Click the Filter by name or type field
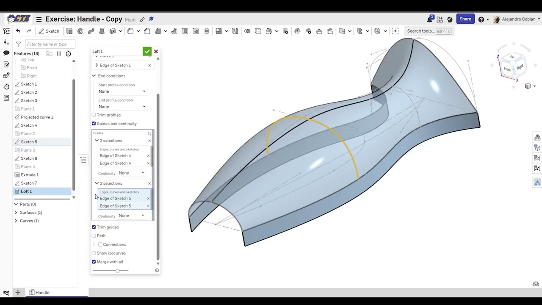542x305 pixels. [50, 44]
